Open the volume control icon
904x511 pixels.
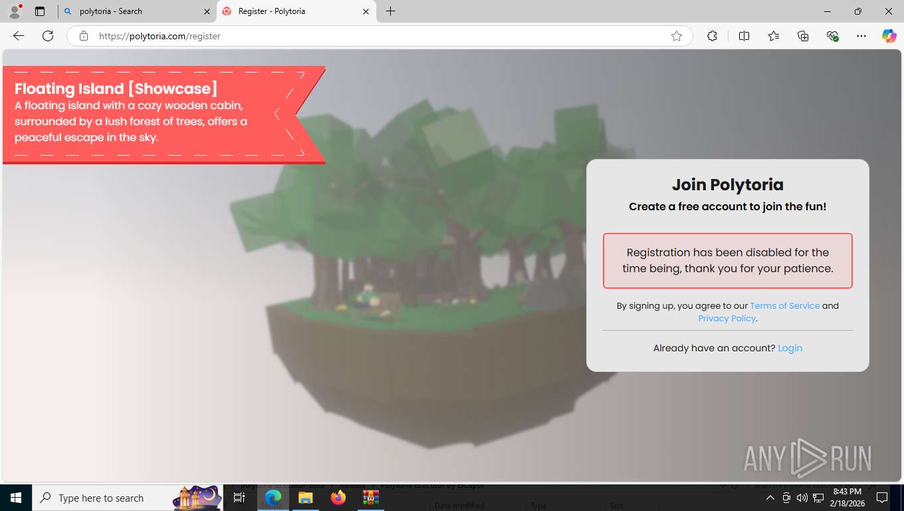[x=802, y=498]
